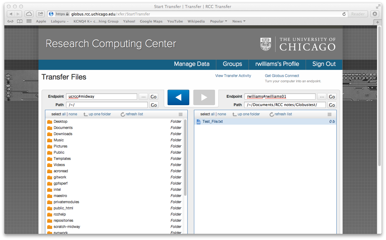Select the scratch-midway folder row
Image resolution: width=386 pixels, height=240 pixels.
[114, 227]
